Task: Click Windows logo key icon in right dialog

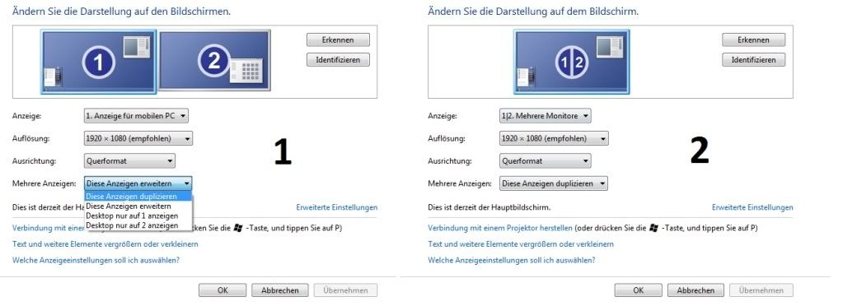Action: tap(653, 228)
